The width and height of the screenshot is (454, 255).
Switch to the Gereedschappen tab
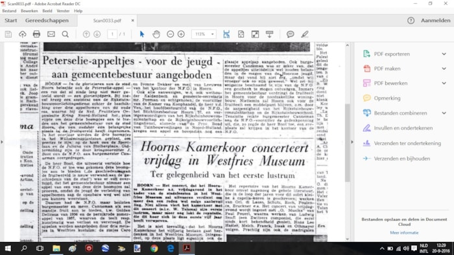point(47,21)
